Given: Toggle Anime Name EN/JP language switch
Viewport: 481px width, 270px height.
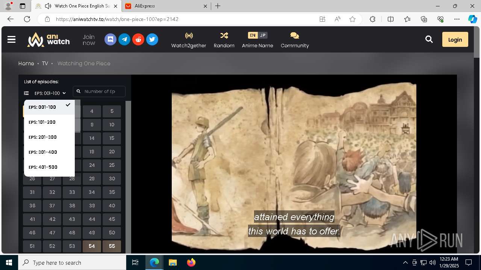Looking at the screenshot, I should 257,35.
